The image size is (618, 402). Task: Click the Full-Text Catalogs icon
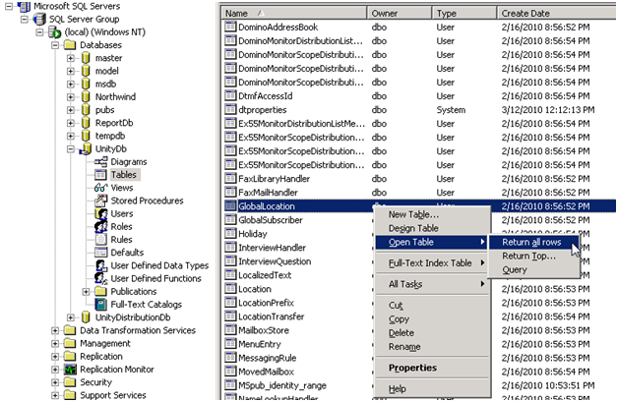pos(101,305)
